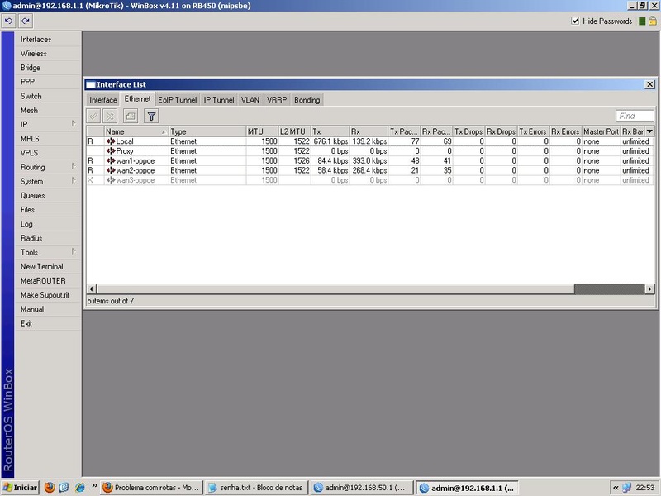
Task: Open the IP Tunnel tab
Action: coord(219,100)
